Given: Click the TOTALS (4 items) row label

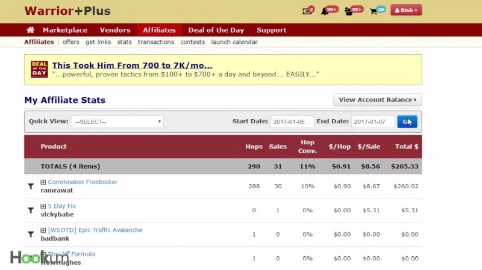Looking at the screenshot, I should tap(70, 167).
